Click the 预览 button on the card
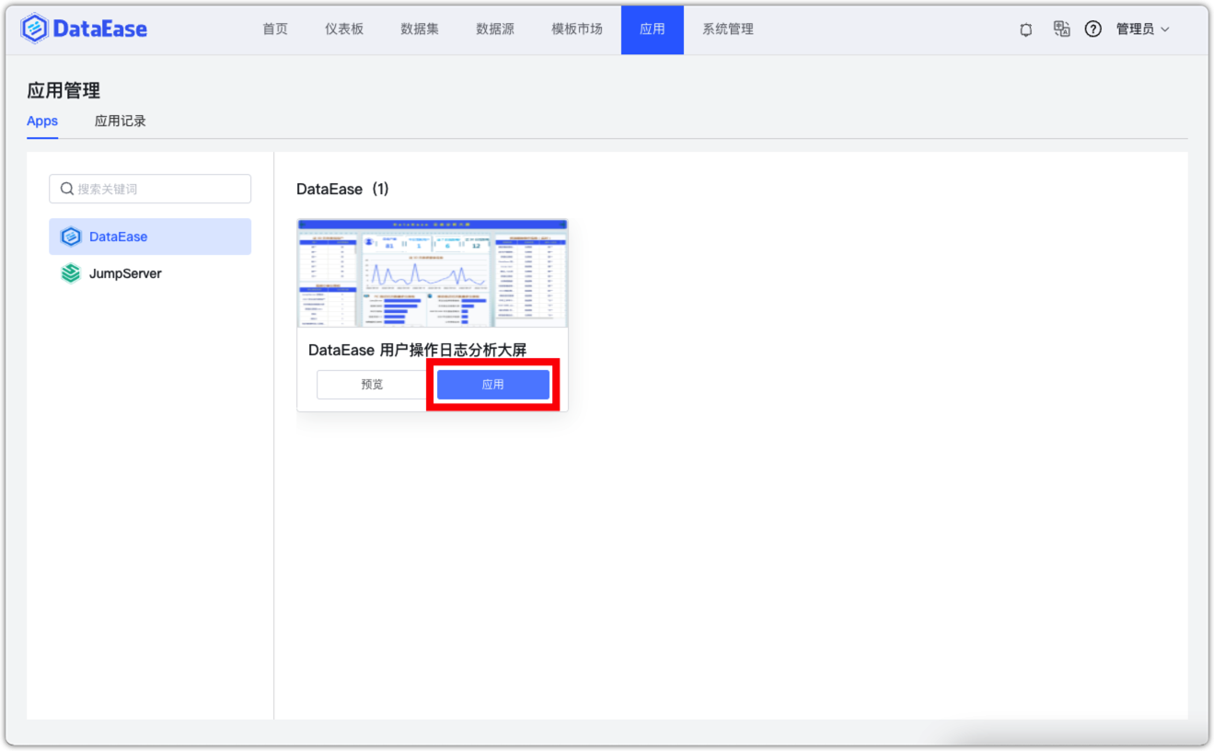The height and width of the screenshot is (751, 1214). tap(372, 385)
